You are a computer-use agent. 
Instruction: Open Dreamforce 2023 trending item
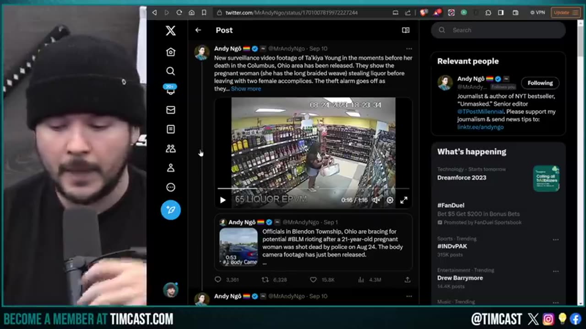point(461,178)
